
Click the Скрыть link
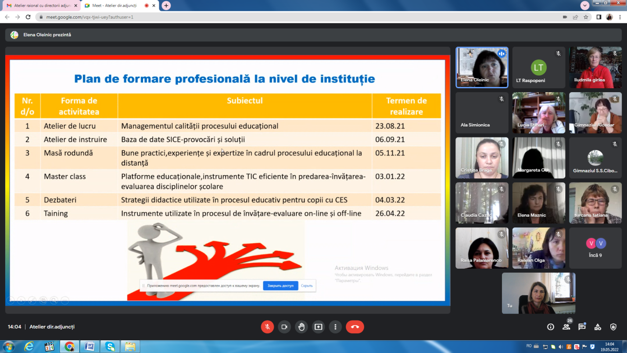[x=307, y=285]
